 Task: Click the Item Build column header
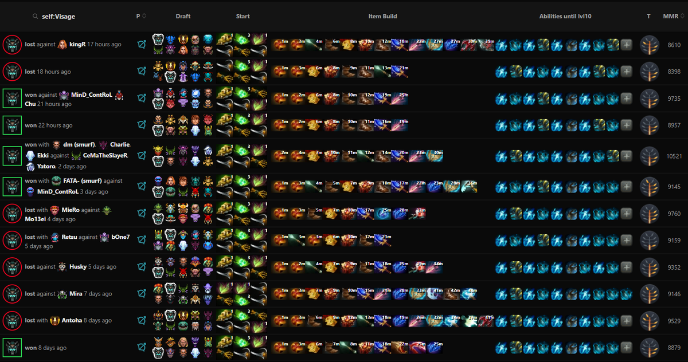[x=382, y=17]
